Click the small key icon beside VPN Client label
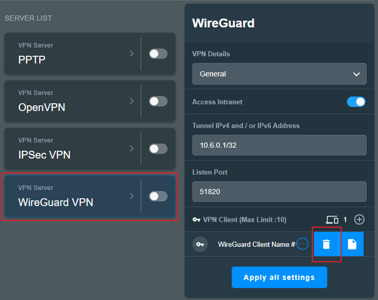The image size is (378, 300). pos(196,219)
